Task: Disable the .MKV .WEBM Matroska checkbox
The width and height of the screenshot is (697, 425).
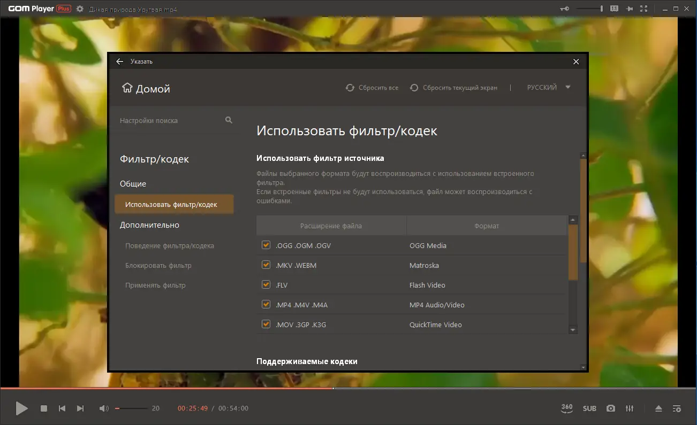Action: coord(266,265)
